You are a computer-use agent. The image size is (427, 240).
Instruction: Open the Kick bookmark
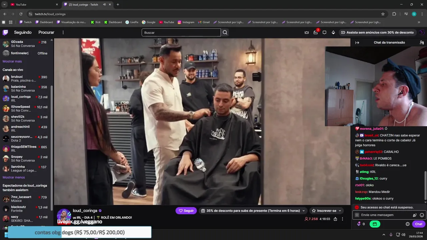pos(95,22)
